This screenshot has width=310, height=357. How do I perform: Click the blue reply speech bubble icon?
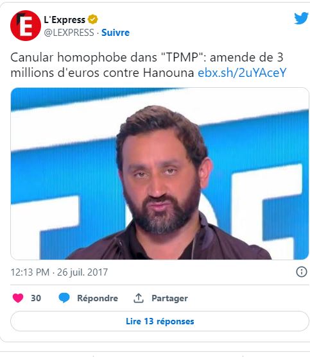click(64, 298)
